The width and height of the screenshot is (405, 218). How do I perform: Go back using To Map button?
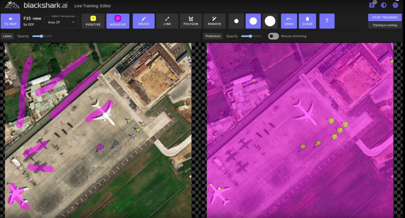(11, 21)
